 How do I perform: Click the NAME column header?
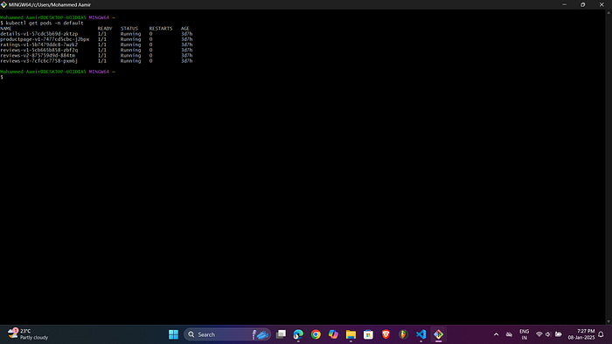tap(6, 29)
